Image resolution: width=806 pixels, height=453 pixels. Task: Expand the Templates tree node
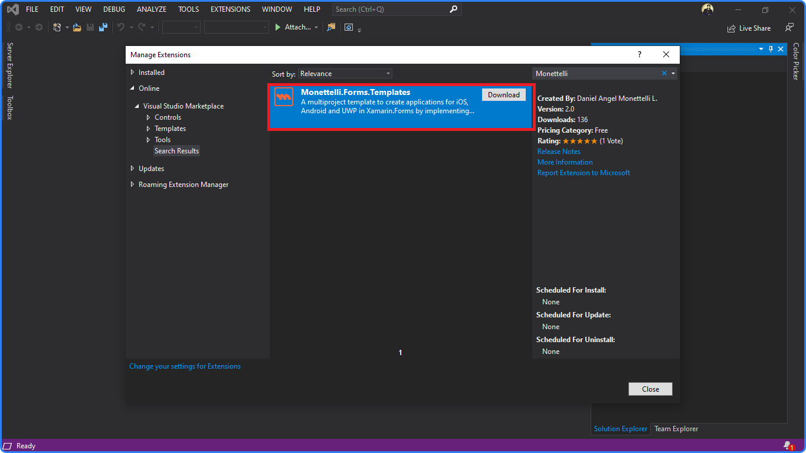click(149, 129)
